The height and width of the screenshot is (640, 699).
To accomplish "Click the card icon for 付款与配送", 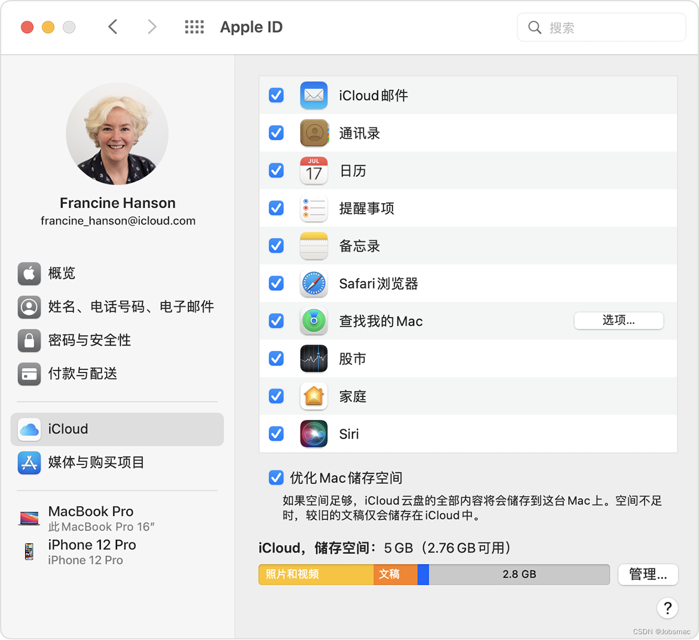I will click(29, 374).
